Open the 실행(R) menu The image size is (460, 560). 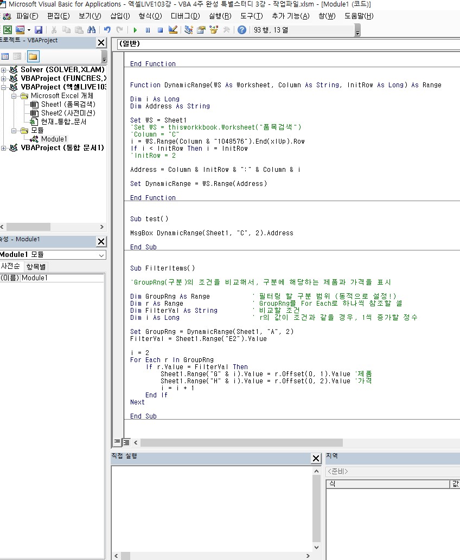coord(220,16)
